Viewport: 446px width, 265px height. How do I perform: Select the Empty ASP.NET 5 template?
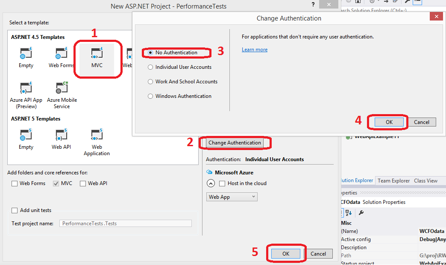pyautogui.click(x=26, y=139)
